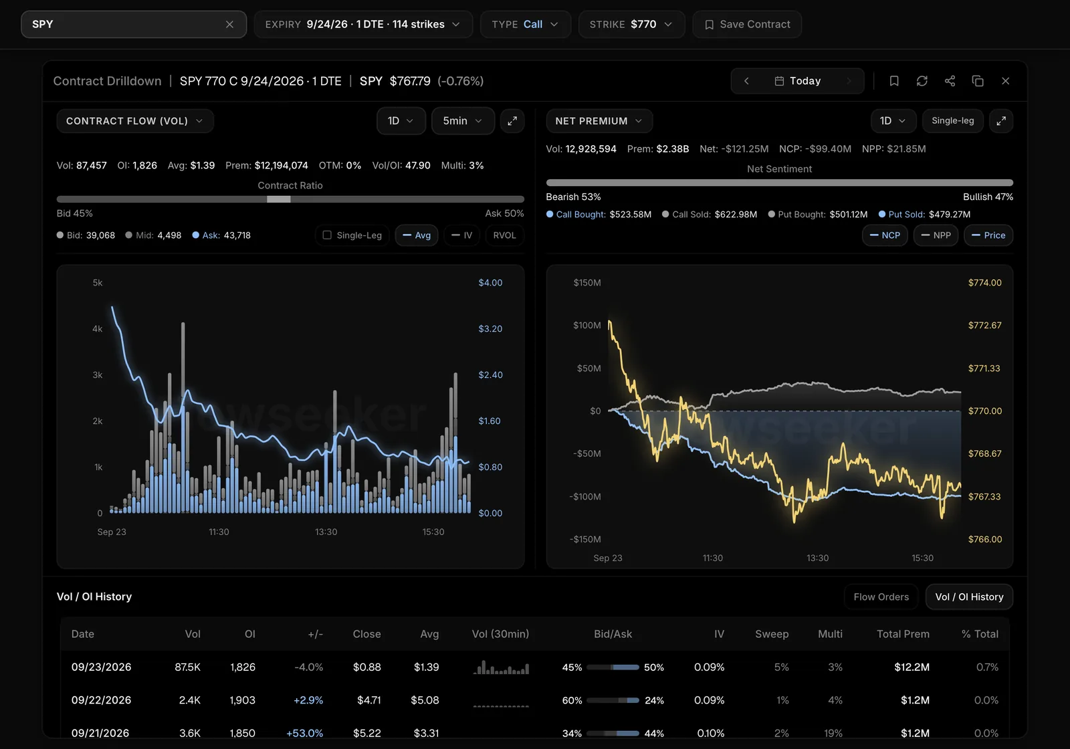This screenshot has width=1070, height=749.
Task: Toggle the Put Bought legend entry
Action: [818, 215]
